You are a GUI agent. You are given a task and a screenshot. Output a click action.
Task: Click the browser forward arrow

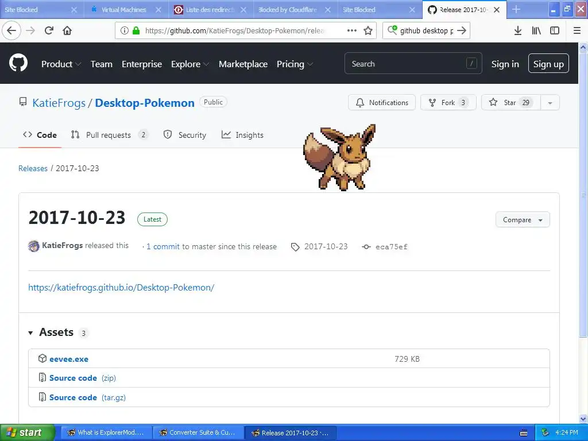coord(30,30)
